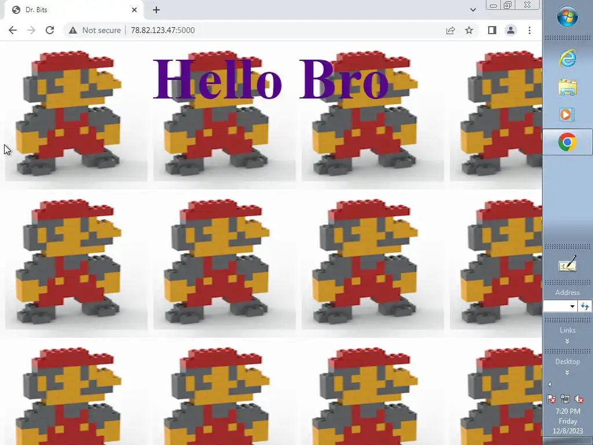Open the network tray icon

tap(565, 399)
